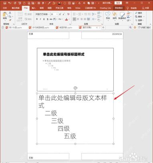
Task: Click the search icon on document tab bar
Action: [x=130, y=27]
